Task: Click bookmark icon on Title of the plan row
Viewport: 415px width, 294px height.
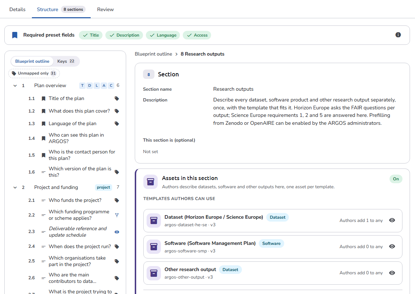Action: pos(43,99)
